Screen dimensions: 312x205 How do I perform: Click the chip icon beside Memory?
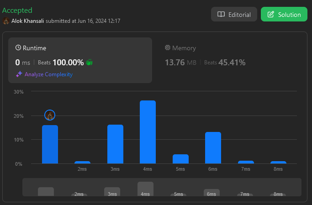coord(168,48)
